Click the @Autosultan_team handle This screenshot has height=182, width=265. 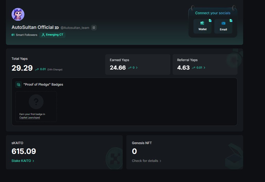click(x=75, y=28)
